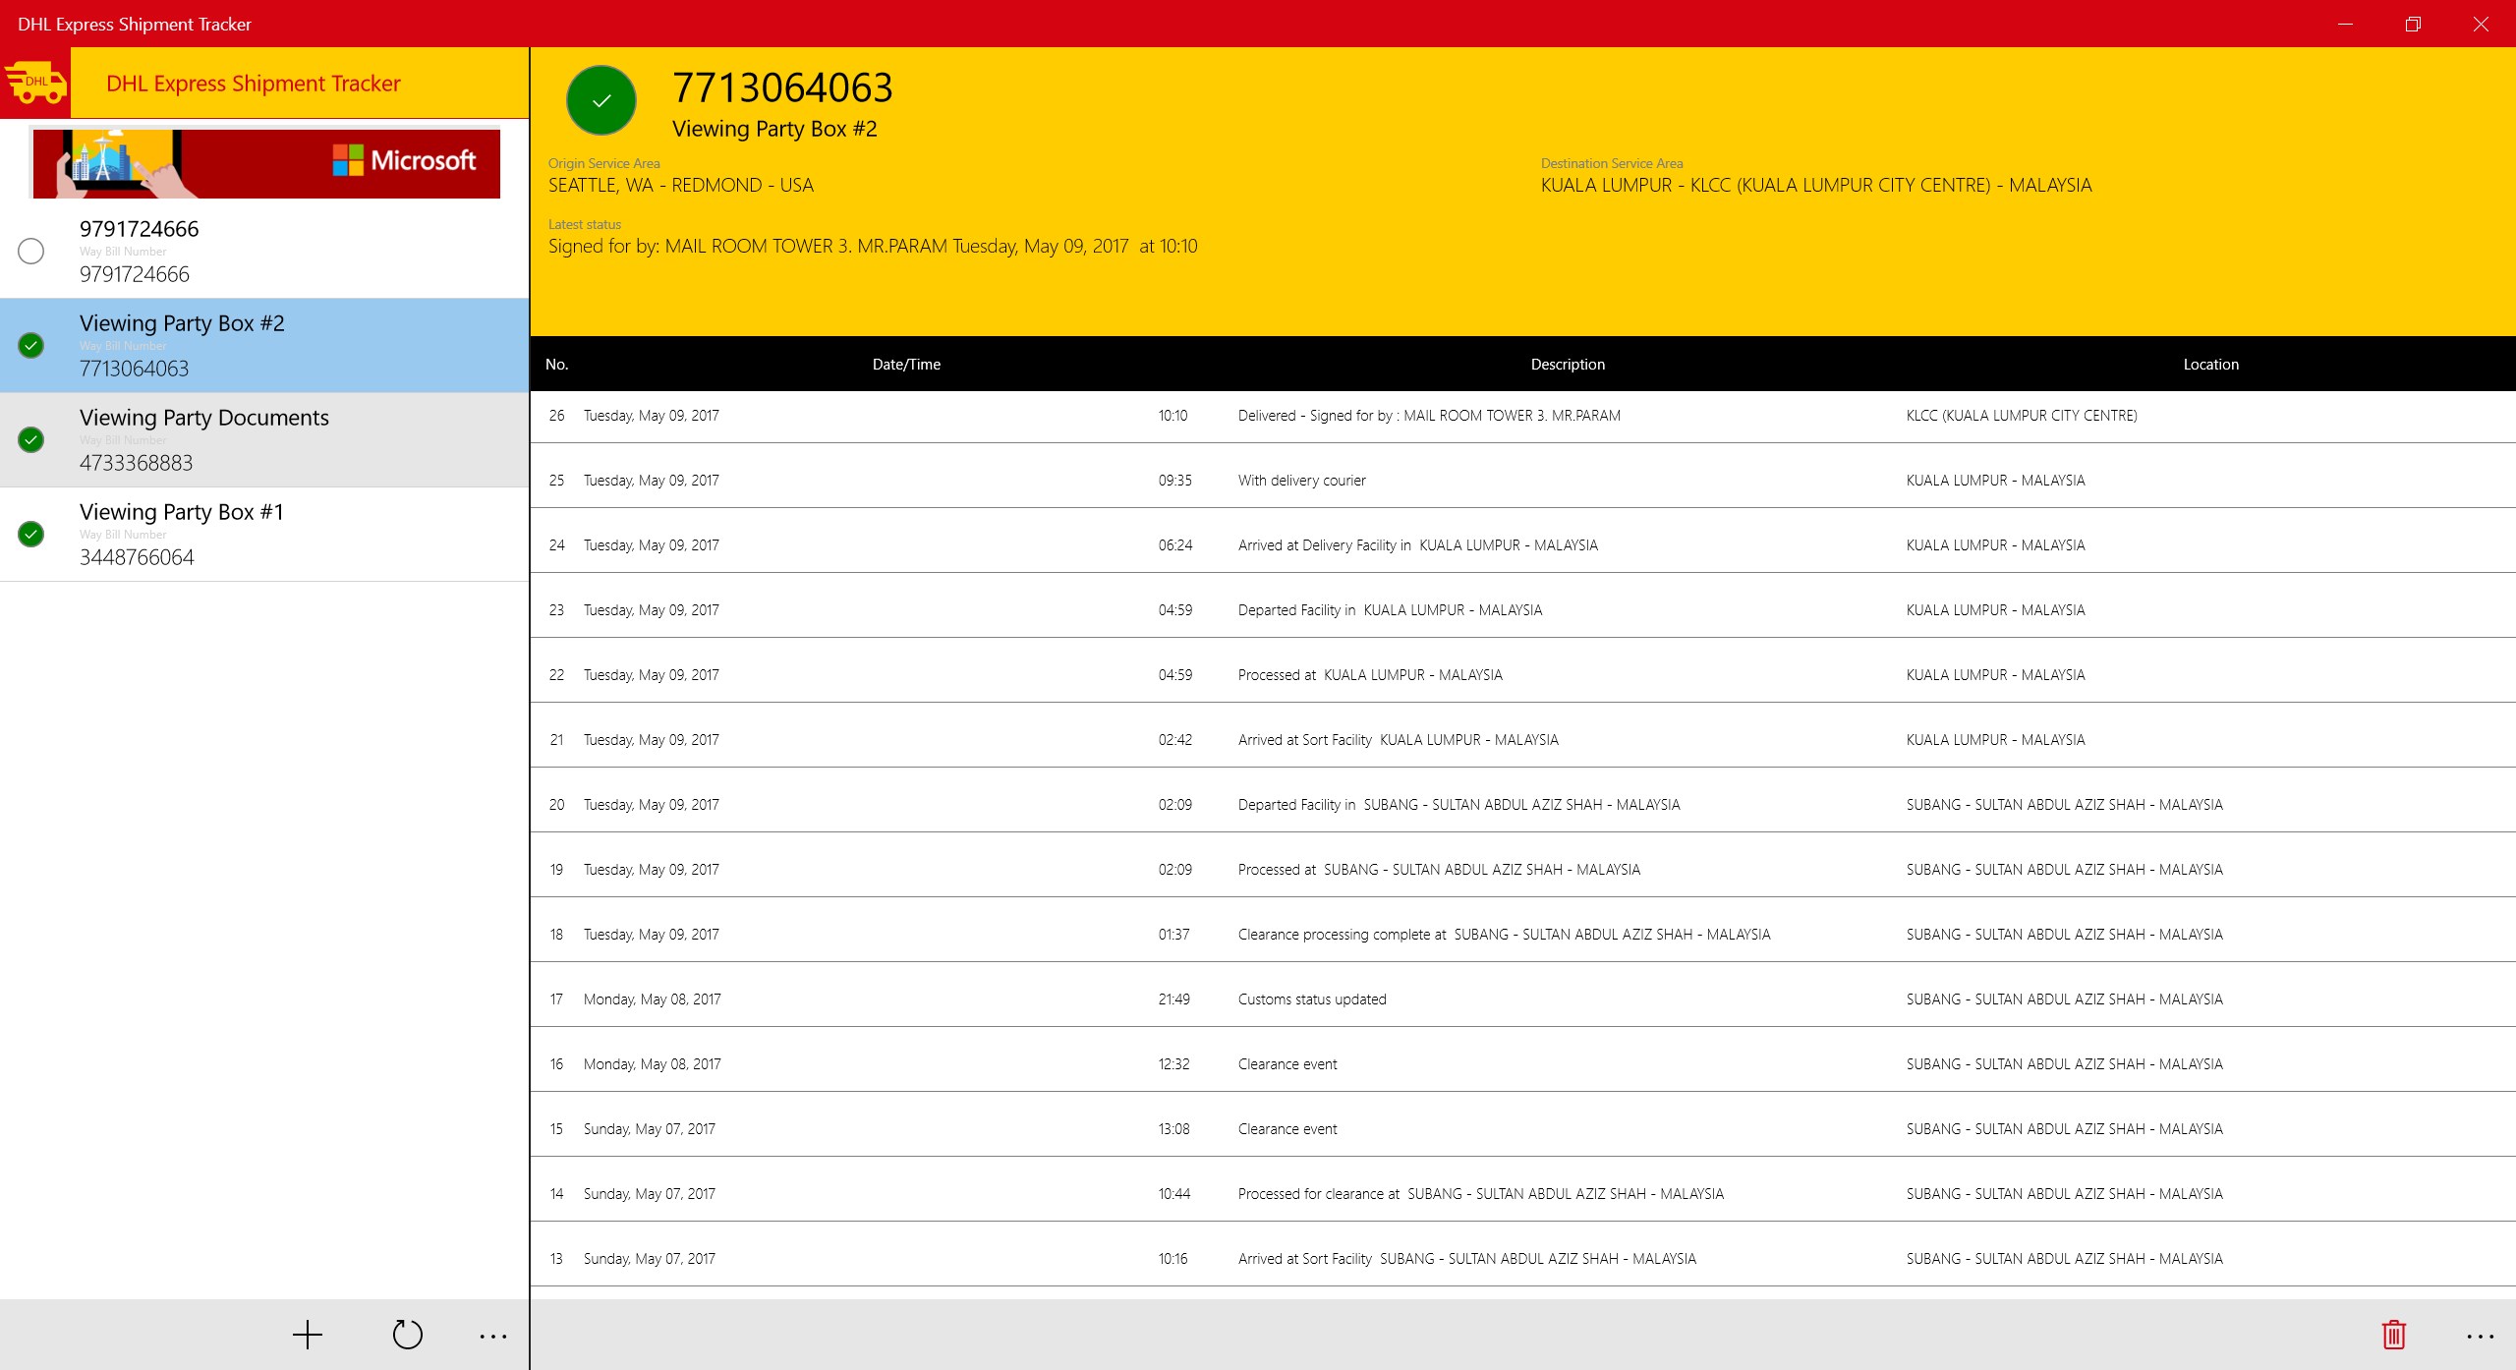This screenshot has height=1370, width=2516.
Task: Click the DHL delivery truck logo
Action: tap(35, 83)
